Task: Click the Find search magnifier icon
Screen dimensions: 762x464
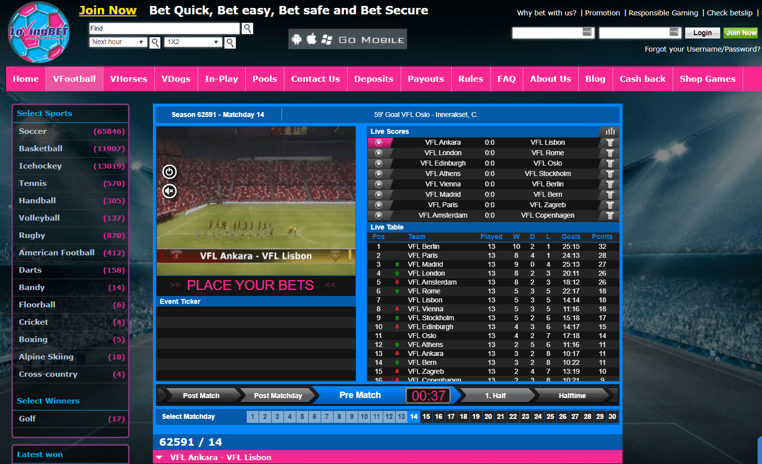Action: click(247, 28)
